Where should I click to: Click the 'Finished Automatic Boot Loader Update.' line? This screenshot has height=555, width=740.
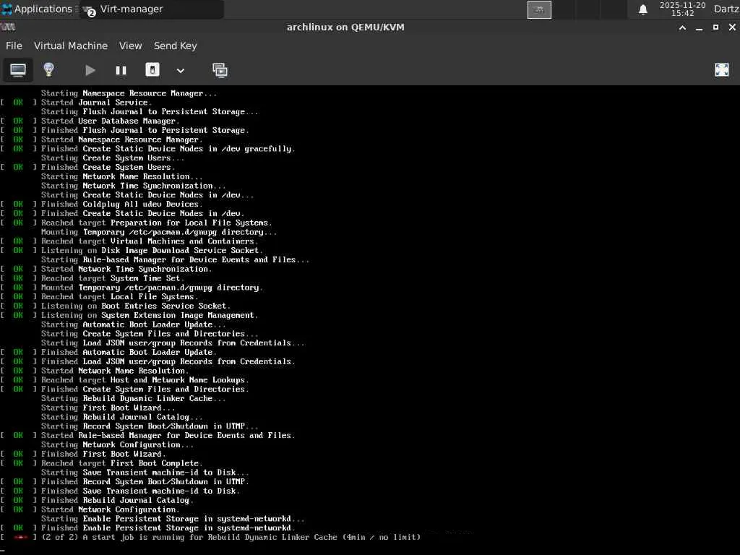click(129, 352)
